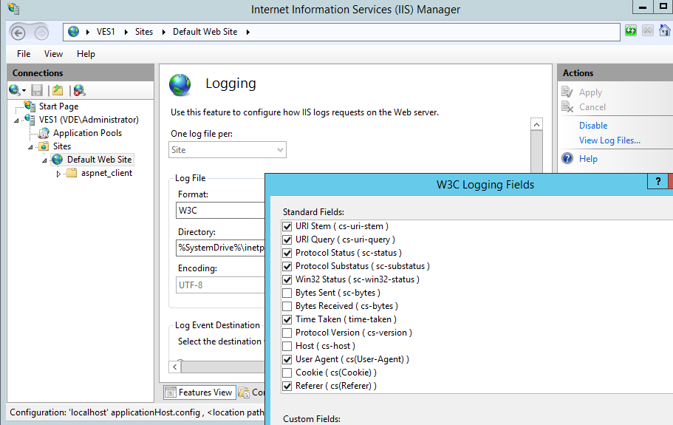This screenshot has width=673, height=425.
Task: Open the File menu
Action: coord(24,54)
